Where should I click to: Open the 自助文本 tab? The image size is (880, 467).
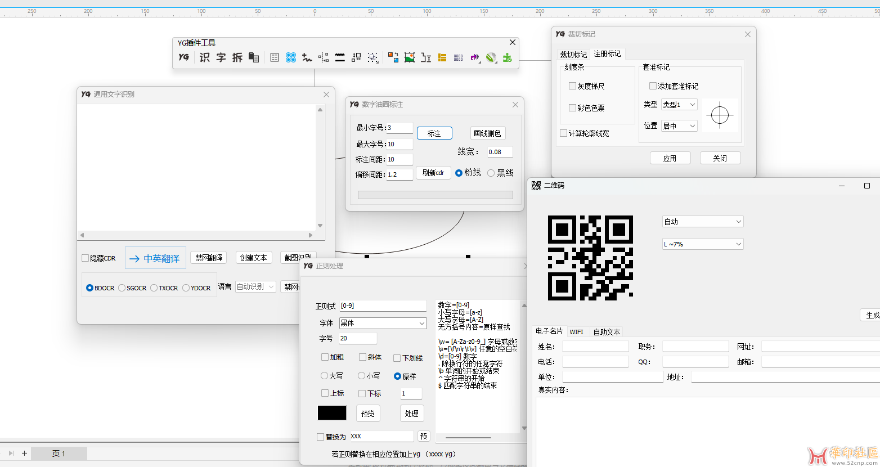click(607, 332)
